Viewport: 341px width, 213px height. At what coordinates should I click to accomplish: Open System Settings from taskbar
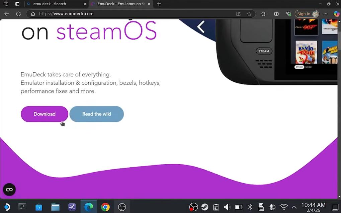(22, 207)
